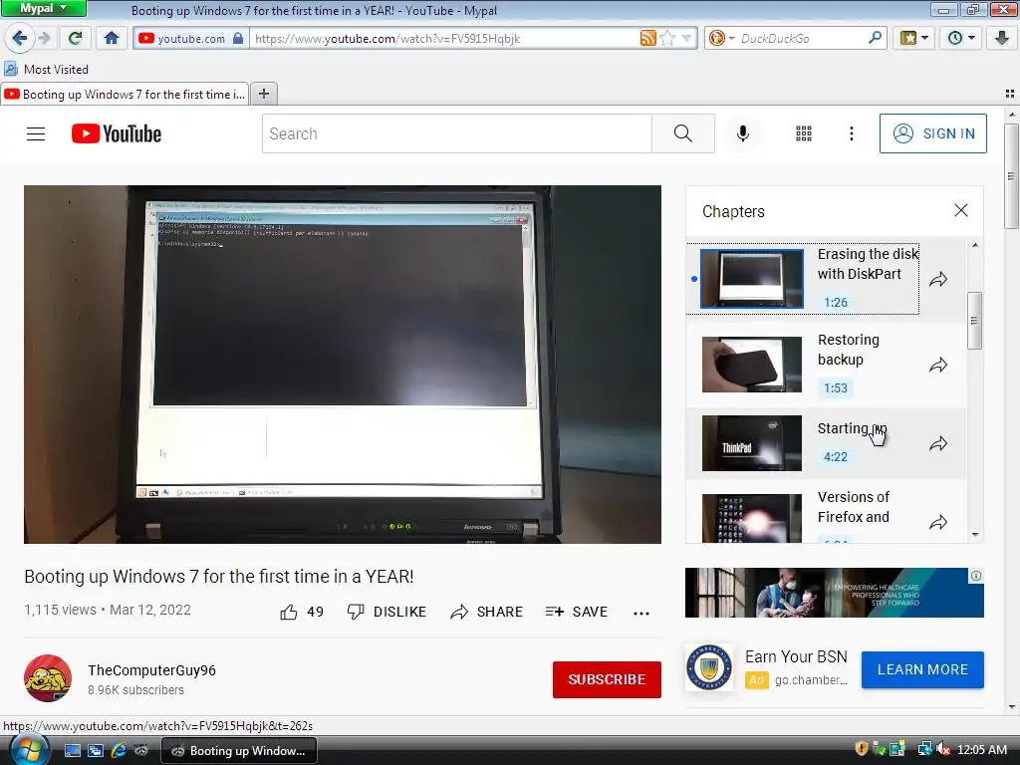This screenshot has width=1020, height=765.
Task: Click the DISLIKE button
Action: [x=386, y=613]
